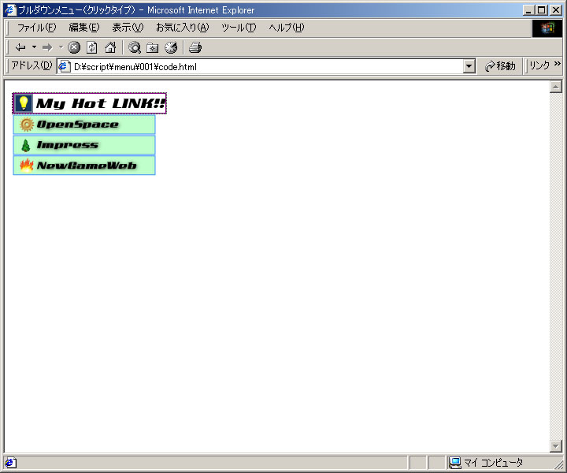Screen dimensions: 567x473
Task: Maximize the Internet Explorer window
Action: pyautogui.click(x=541, y=10)
